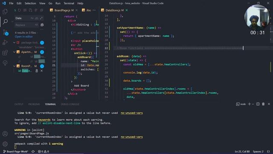This screenshot has height=154, width=273.
Task: Click the 'keywords' link in terminal
Action: 44,120
